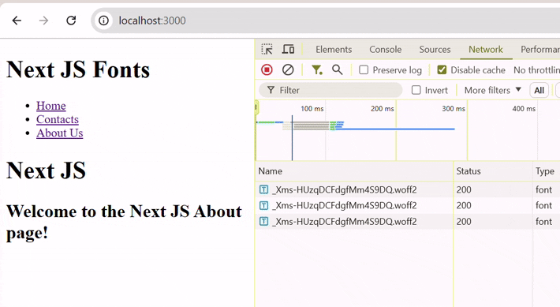Navigate to the About Us link
The height and width of the screenshot is (307, 560).
pos(60,133)
